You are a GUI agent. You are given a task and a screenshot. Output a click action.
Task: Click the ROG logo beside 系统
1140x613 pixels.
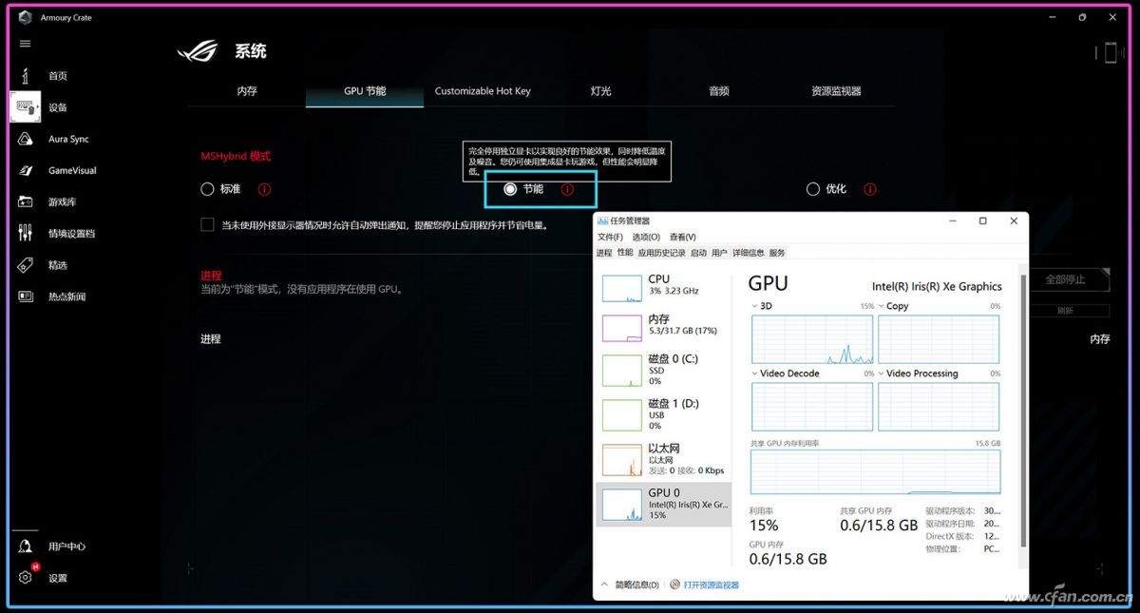point(198,51)
